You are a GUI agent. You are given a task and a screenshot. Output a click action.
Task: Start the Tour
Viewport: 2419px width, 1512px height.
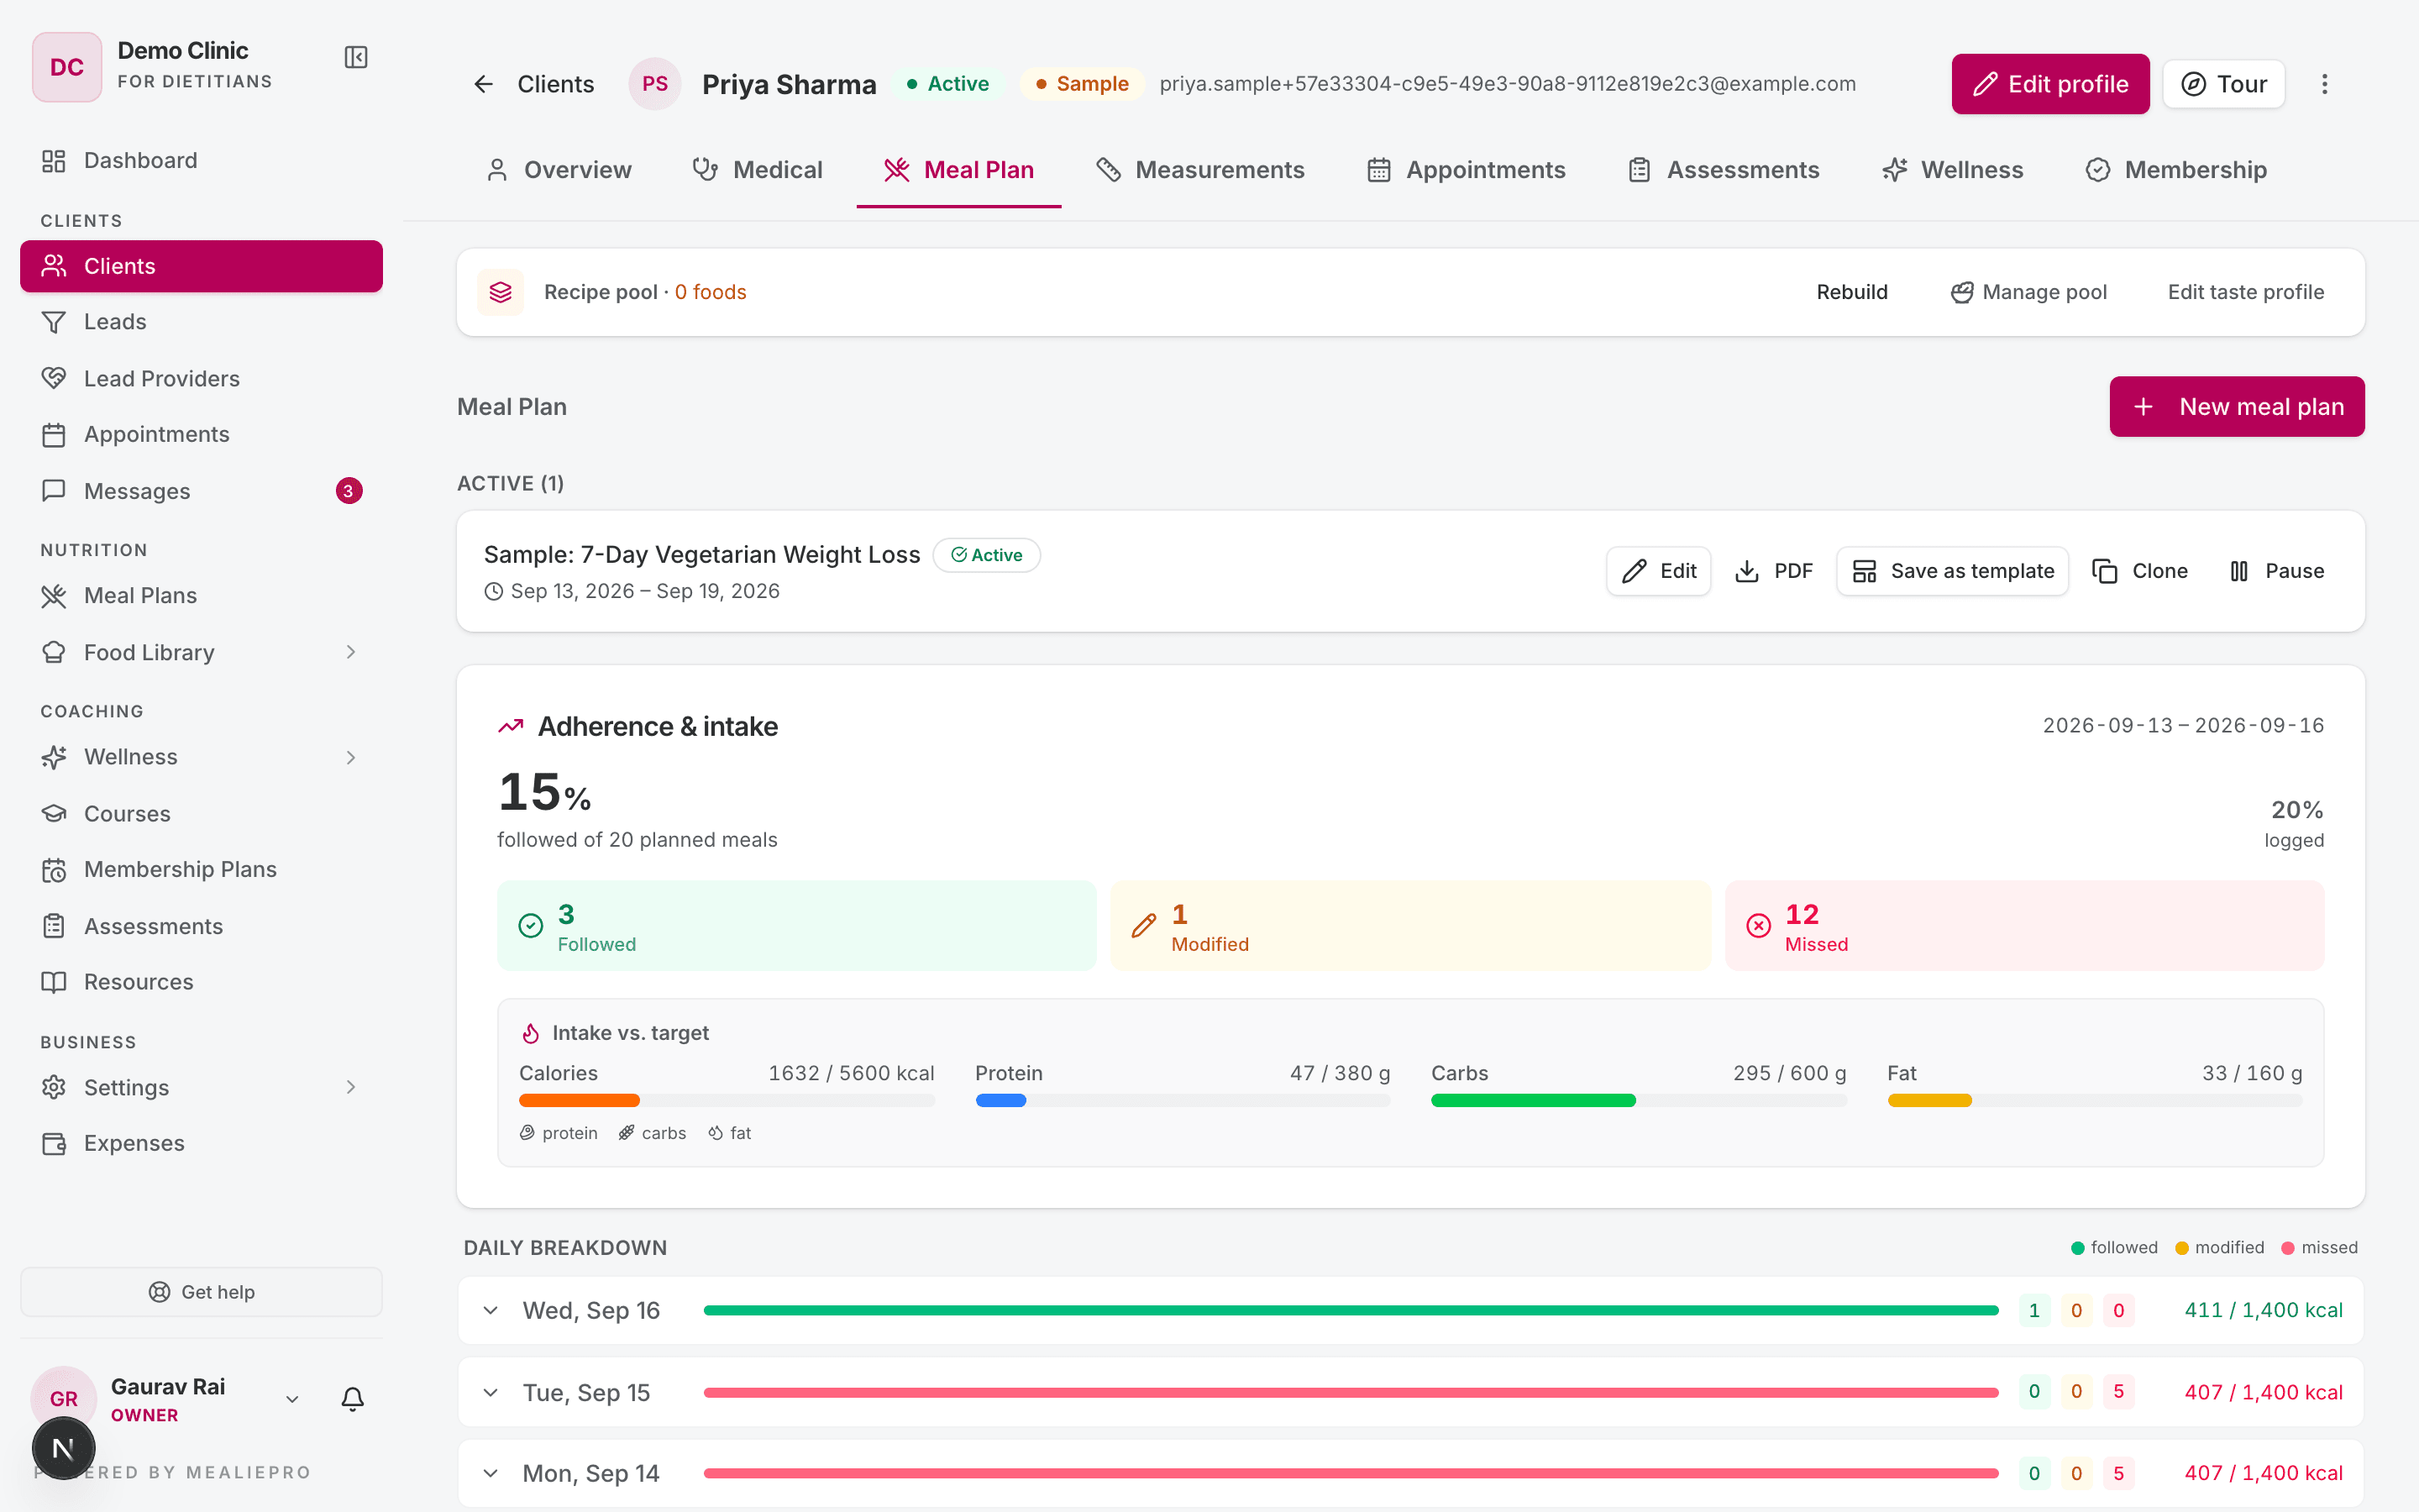coord(2224,84)
